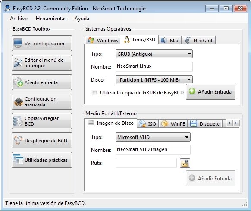Click Añadir Entrada in Sistemas Operativos

point(210,91)
